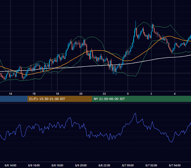Viewport: 191px width, 168px height.
Task: Click the 0 hour axis label
Action: [x=128, y=94]
